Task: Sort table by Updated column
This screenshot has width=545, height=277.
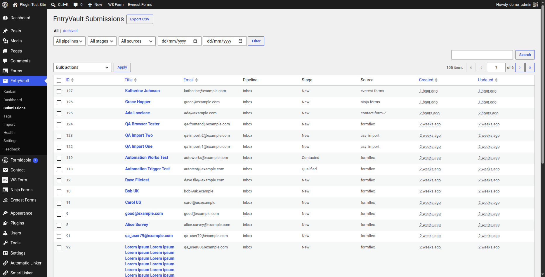Action: (487, 80)
